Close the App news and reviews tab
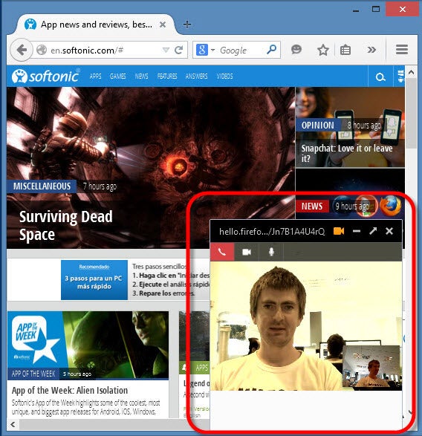The image size is (422, 436). click(163, 25)
